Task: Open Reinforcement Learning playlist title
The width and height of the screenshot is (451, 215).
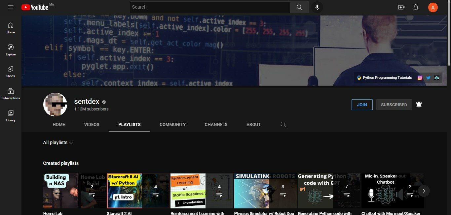Action: pos(198,213)
